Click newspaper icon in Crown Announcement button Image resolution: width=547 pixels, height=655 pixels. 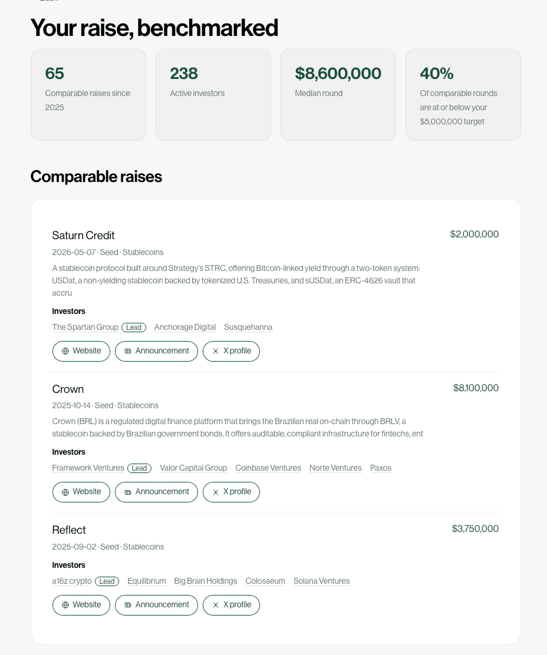coord(128,492)
